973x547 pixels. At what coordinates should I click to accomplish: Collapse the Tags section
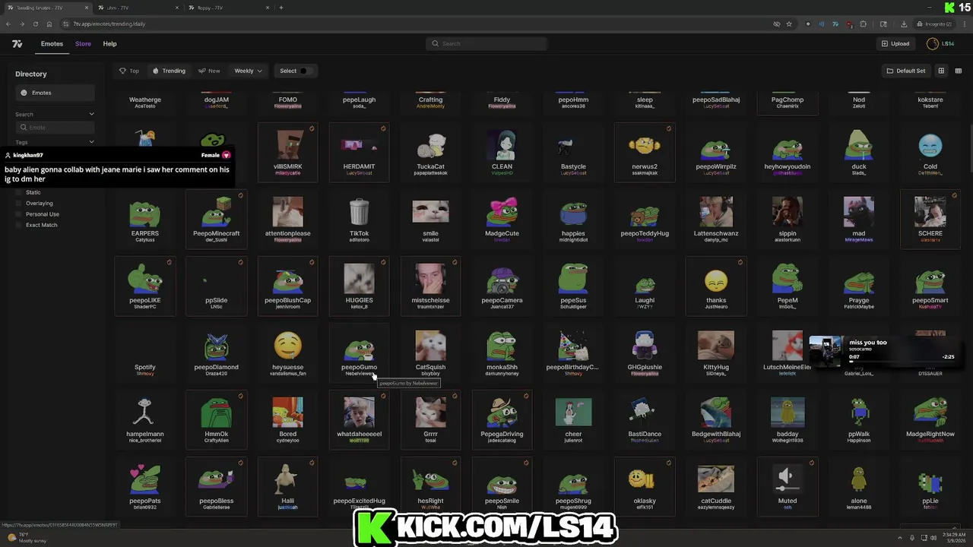pyautogui.click(x=91, y=142)
